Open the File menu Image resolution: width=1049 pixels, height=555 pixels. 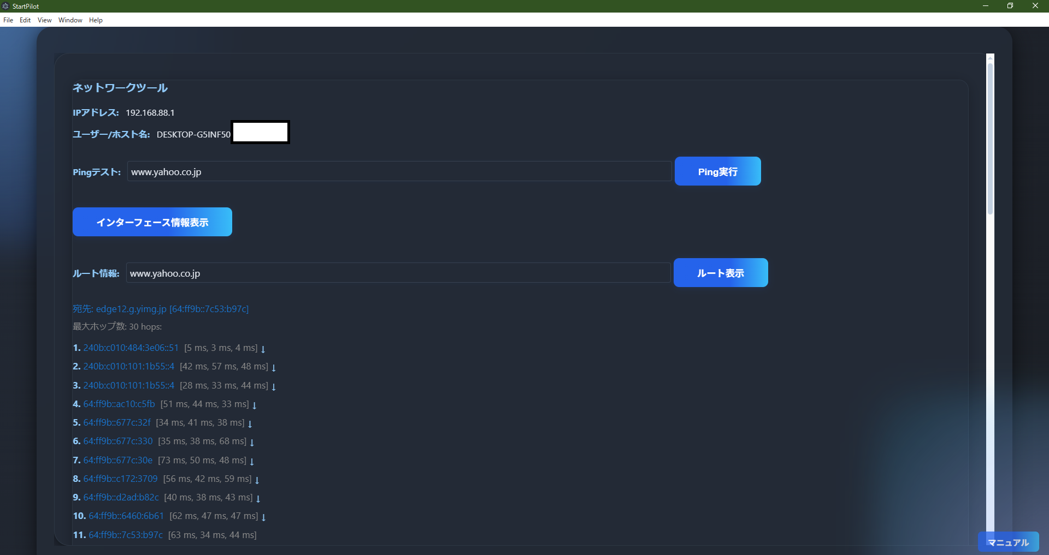[x=8, y=20]
